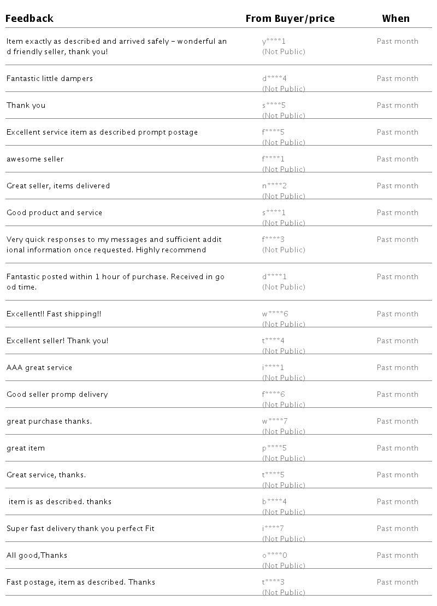The width and height of the screenshot is (437, 606).
Task: Click the When column header
Action: pos(395,19)
